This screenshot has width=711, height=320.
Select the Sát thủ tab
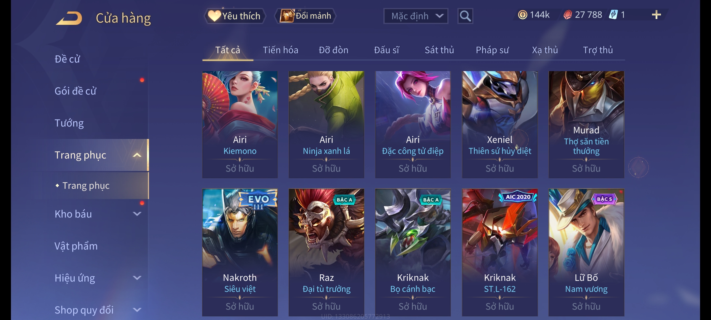439,50
